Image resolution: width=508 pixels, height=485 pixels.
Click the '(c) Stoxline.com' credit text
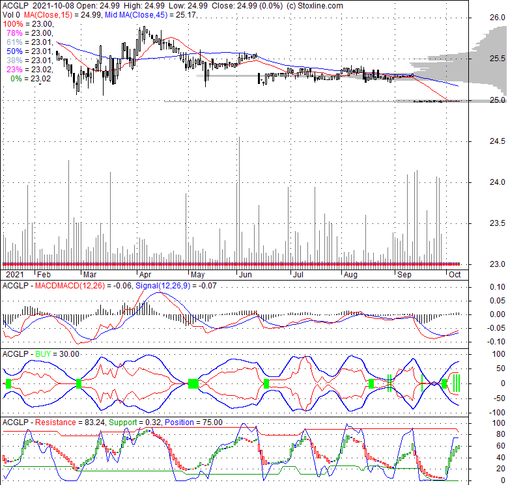click(x=315, y=5)
